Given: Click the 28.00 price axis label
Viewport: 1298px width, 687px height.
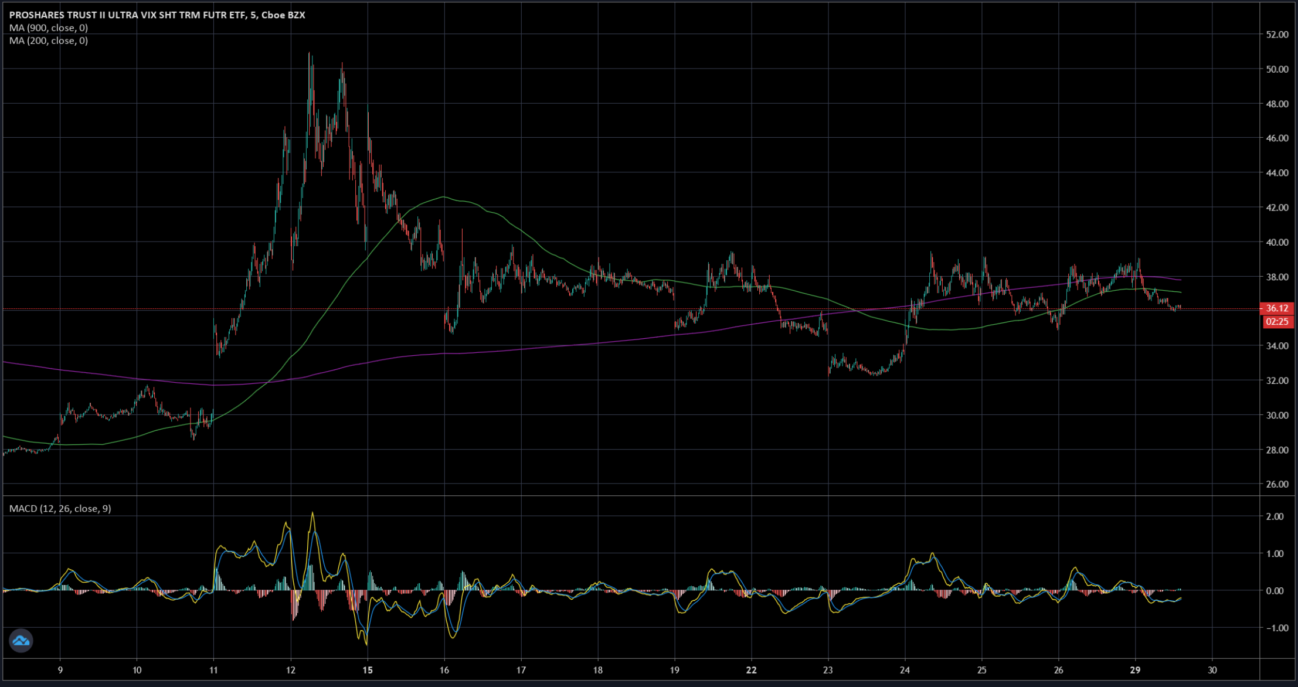Looking at the screenshot, I should pyautogui.click(x=1277, y=450).
